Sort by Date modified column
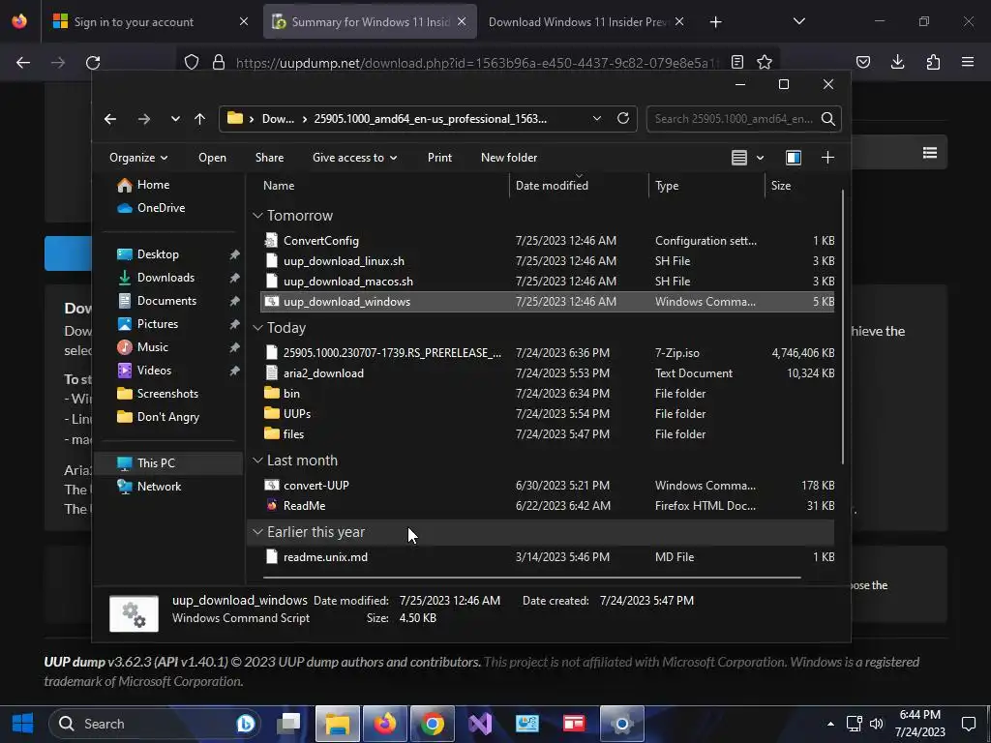Screen dimensions: 991x743 coord(552,185)
